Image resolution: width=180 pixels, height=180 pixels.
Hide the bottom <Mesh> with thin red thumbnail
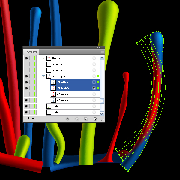[26, 112]
